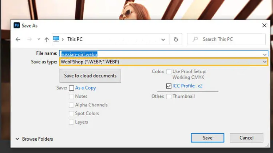Toggle the Layers checkbox
Viewport: 273px width, 153px height.
tap(71, 122)
